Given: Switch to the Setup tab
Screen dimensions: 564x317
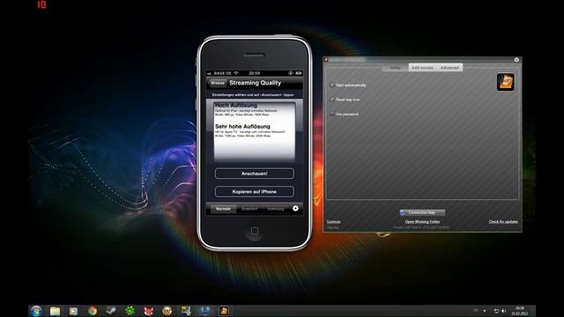Looking at the screenshot, I should [395, 68].
